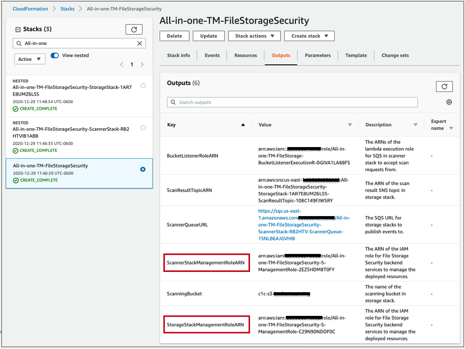Screen dimensions: 465x349
Task: Open the ScannerQueueURL SQS link
Action: pos(304,225)
